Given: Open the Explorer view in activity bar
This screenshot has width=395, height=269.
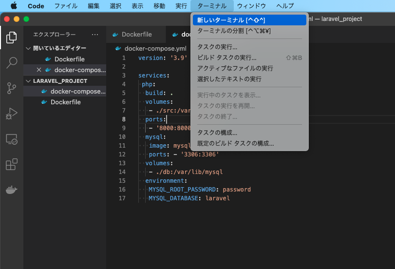Looking at the screenshot, I should [11, 38].
